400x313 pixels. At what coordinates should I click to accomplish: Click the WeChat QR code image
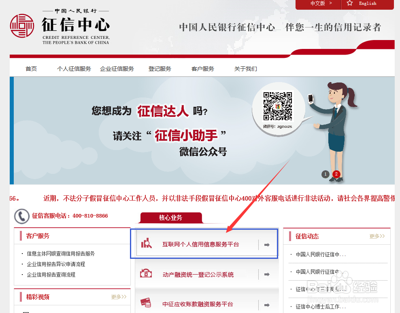(278, 106)
